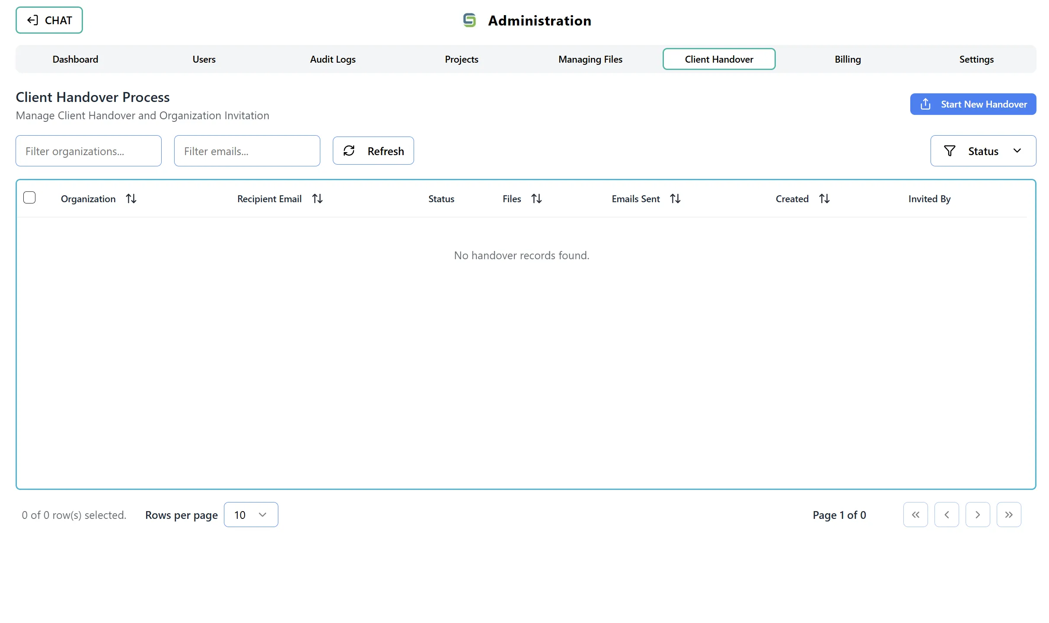Viewport: 1049px width, 623px height.
Task: Sort the Created column
Action: (x=824, y=198)
